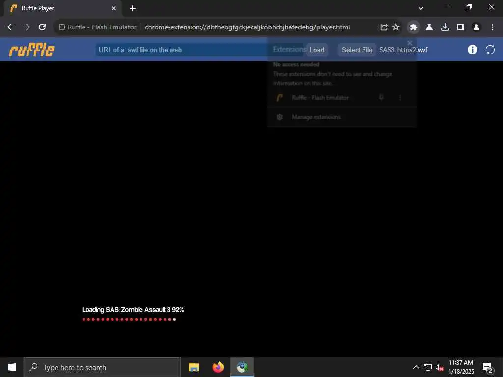Show hidden system tray icons
Viewport: 503px width, 377px height.
[x=416, y=367]
